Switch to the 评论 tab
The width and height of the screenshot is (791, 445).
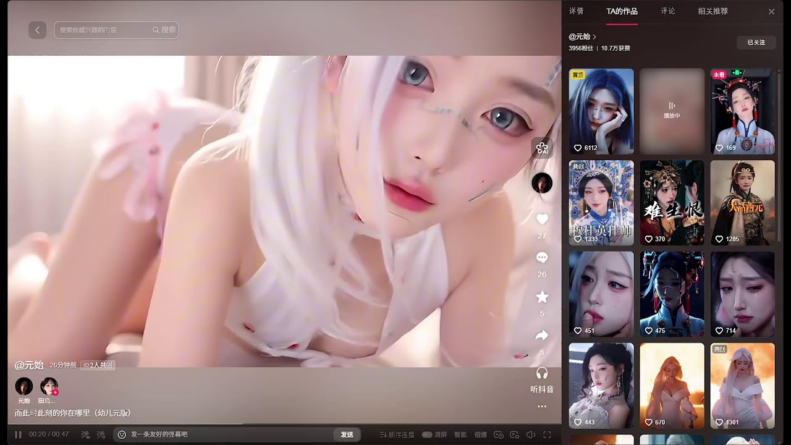667,11
